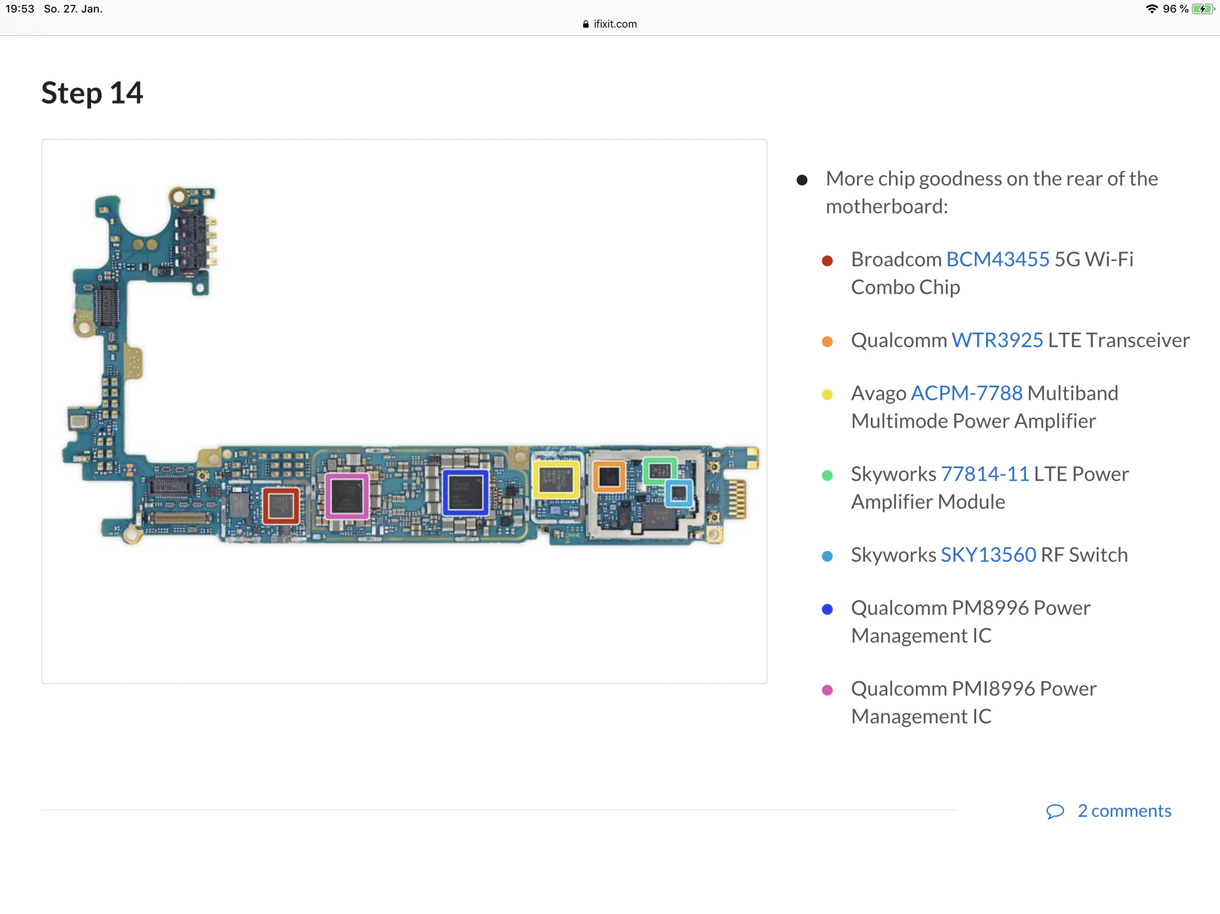Viewport: 1220px width, 914px height.
Task: Open the motherboard teardown image
Action: pos(404,411)
